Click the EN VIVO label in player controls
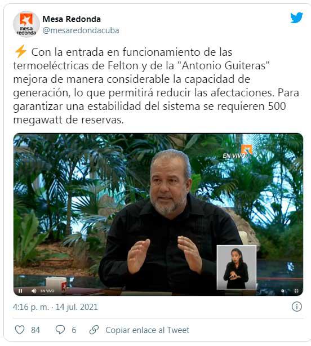 tap(47, 291)
